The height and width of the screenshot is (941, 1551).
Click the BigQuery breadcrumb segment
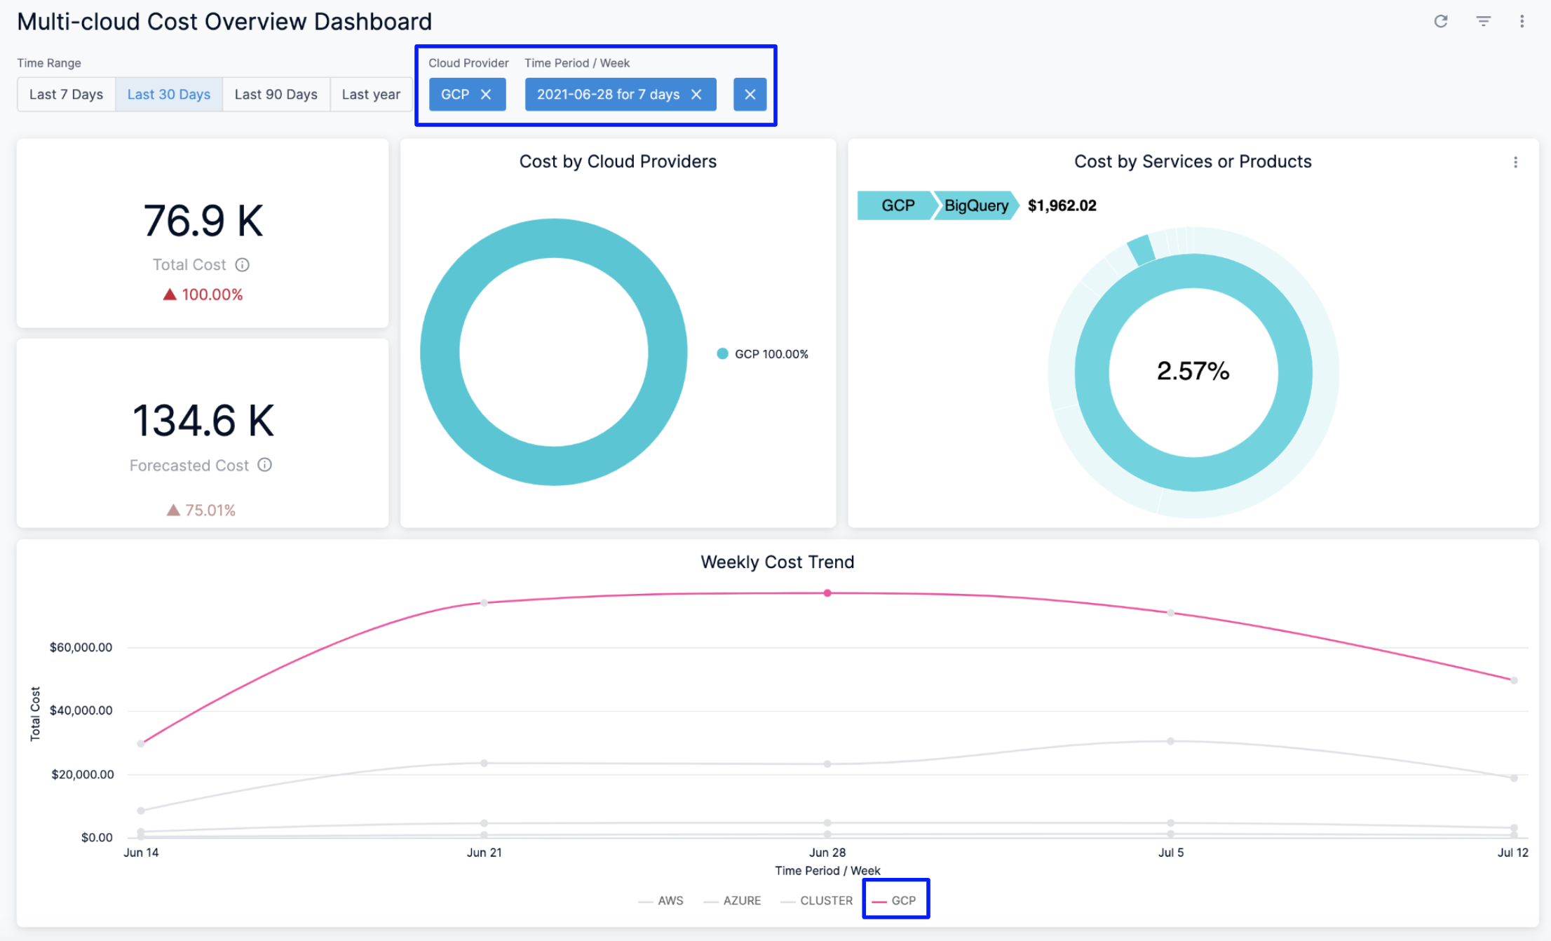(975, 205)
